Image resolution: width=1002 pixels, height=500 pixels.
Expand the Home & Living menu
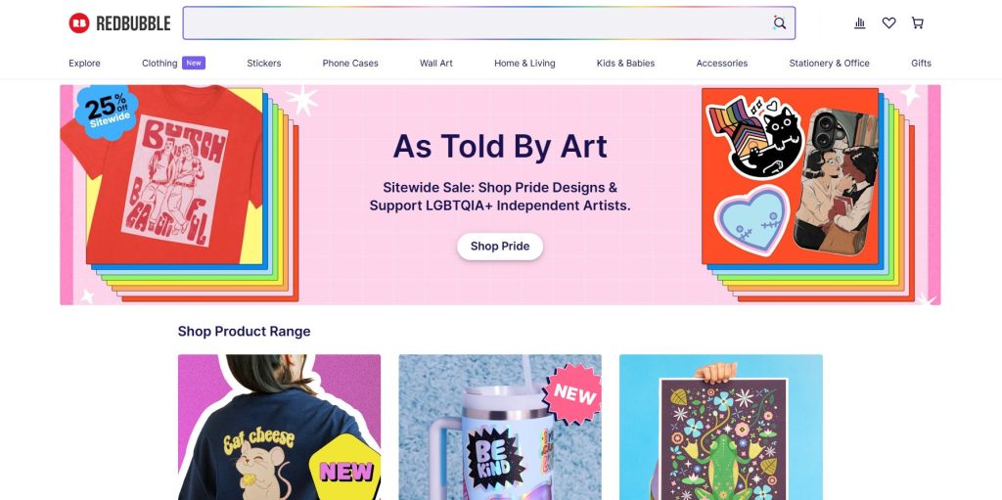[x=524, y=64]
